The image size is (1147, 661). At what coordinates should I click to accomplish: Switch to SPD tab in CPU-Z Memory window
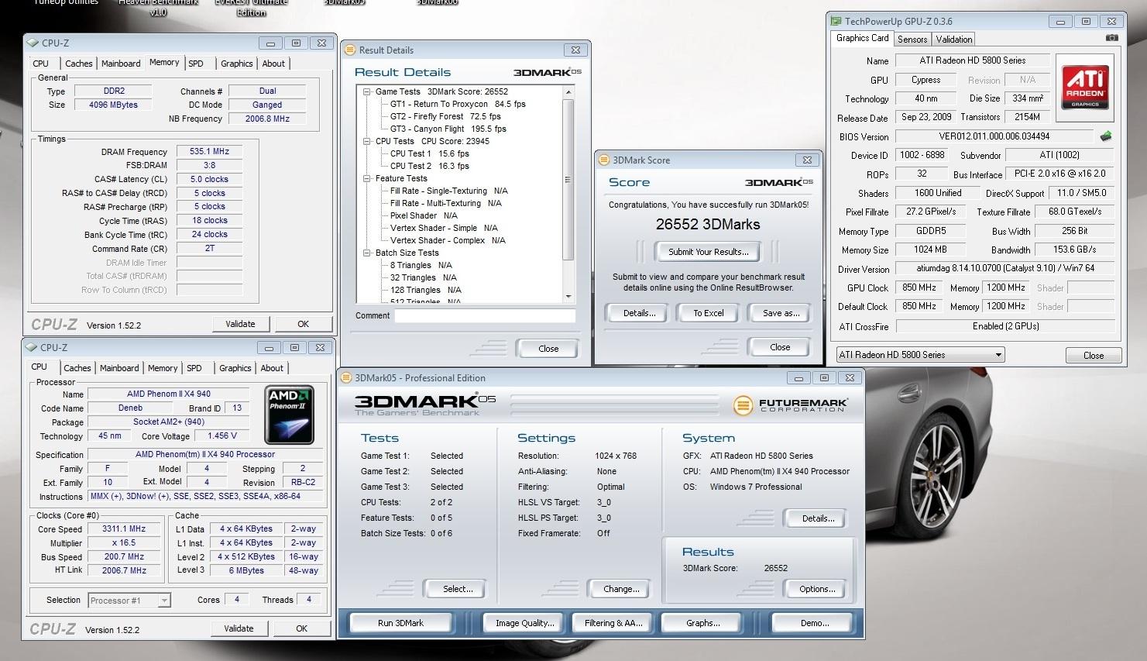tap(196, 64)
